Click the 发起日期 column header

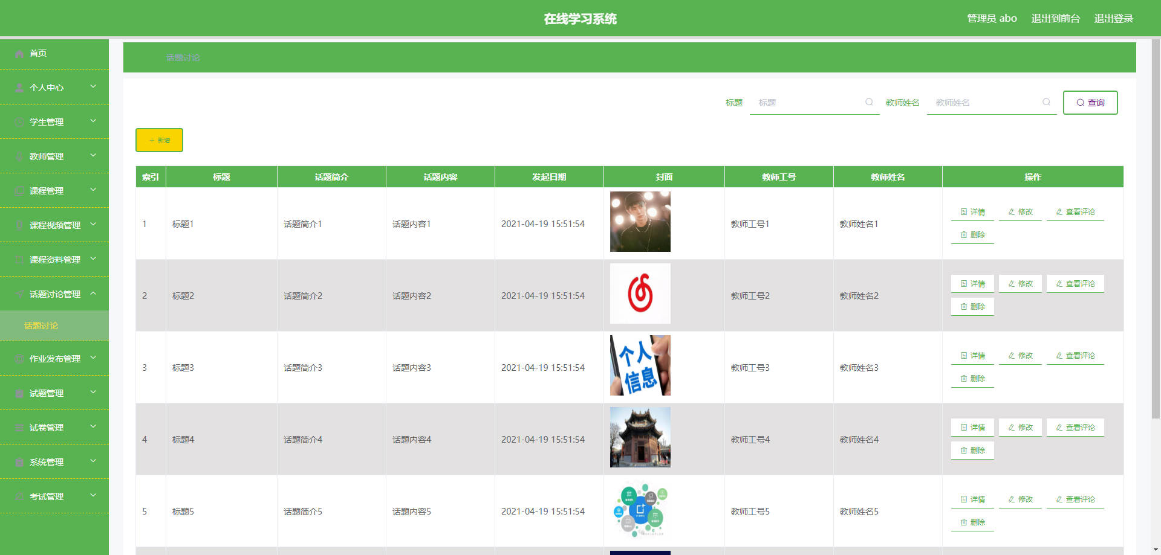click(549, 177)
